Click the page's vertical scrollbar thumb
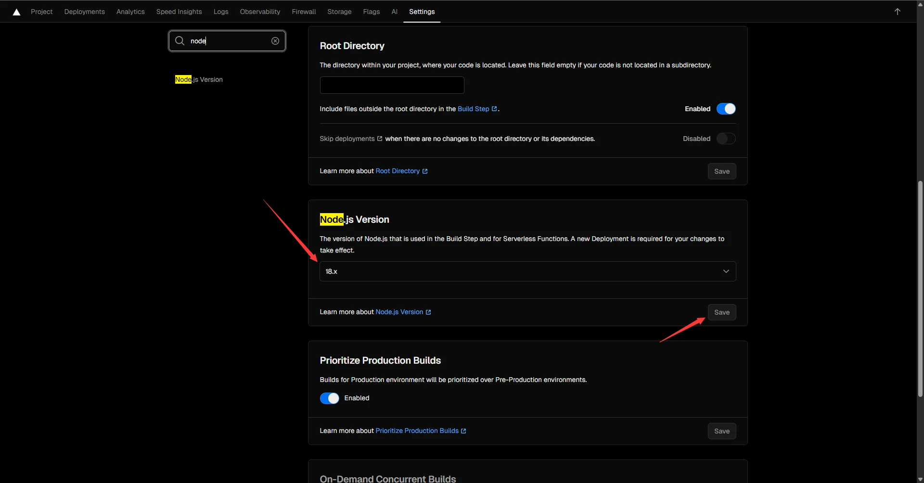 [920, 289]
